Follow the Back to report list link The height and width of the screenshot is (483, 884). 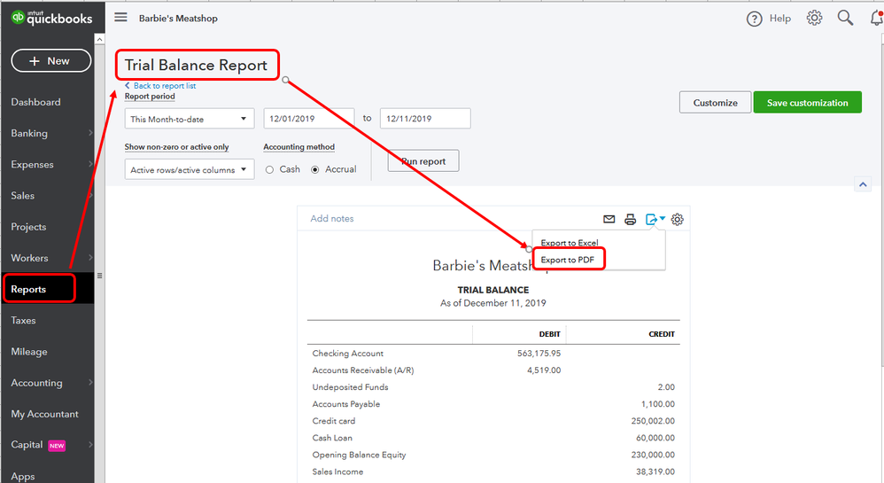(x=160, y=86)
